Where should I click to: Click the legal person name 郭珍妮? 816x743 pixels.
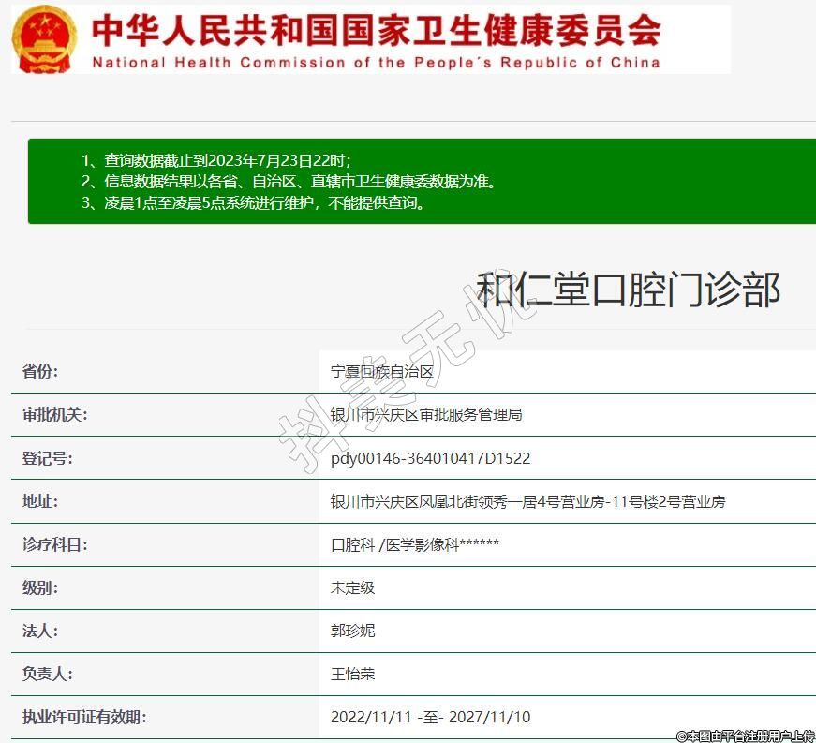tap(352, 631)
